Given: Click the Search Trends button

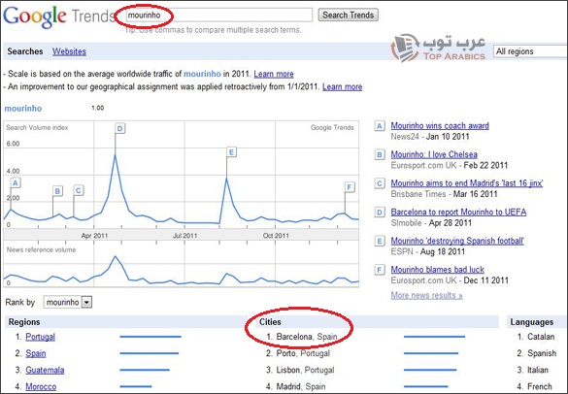Looking at the screenshot, I should [349, 15].
